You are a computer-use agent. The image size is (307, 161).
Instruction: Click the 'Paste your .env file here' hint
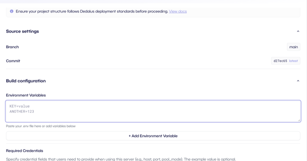tap(41, 126)
